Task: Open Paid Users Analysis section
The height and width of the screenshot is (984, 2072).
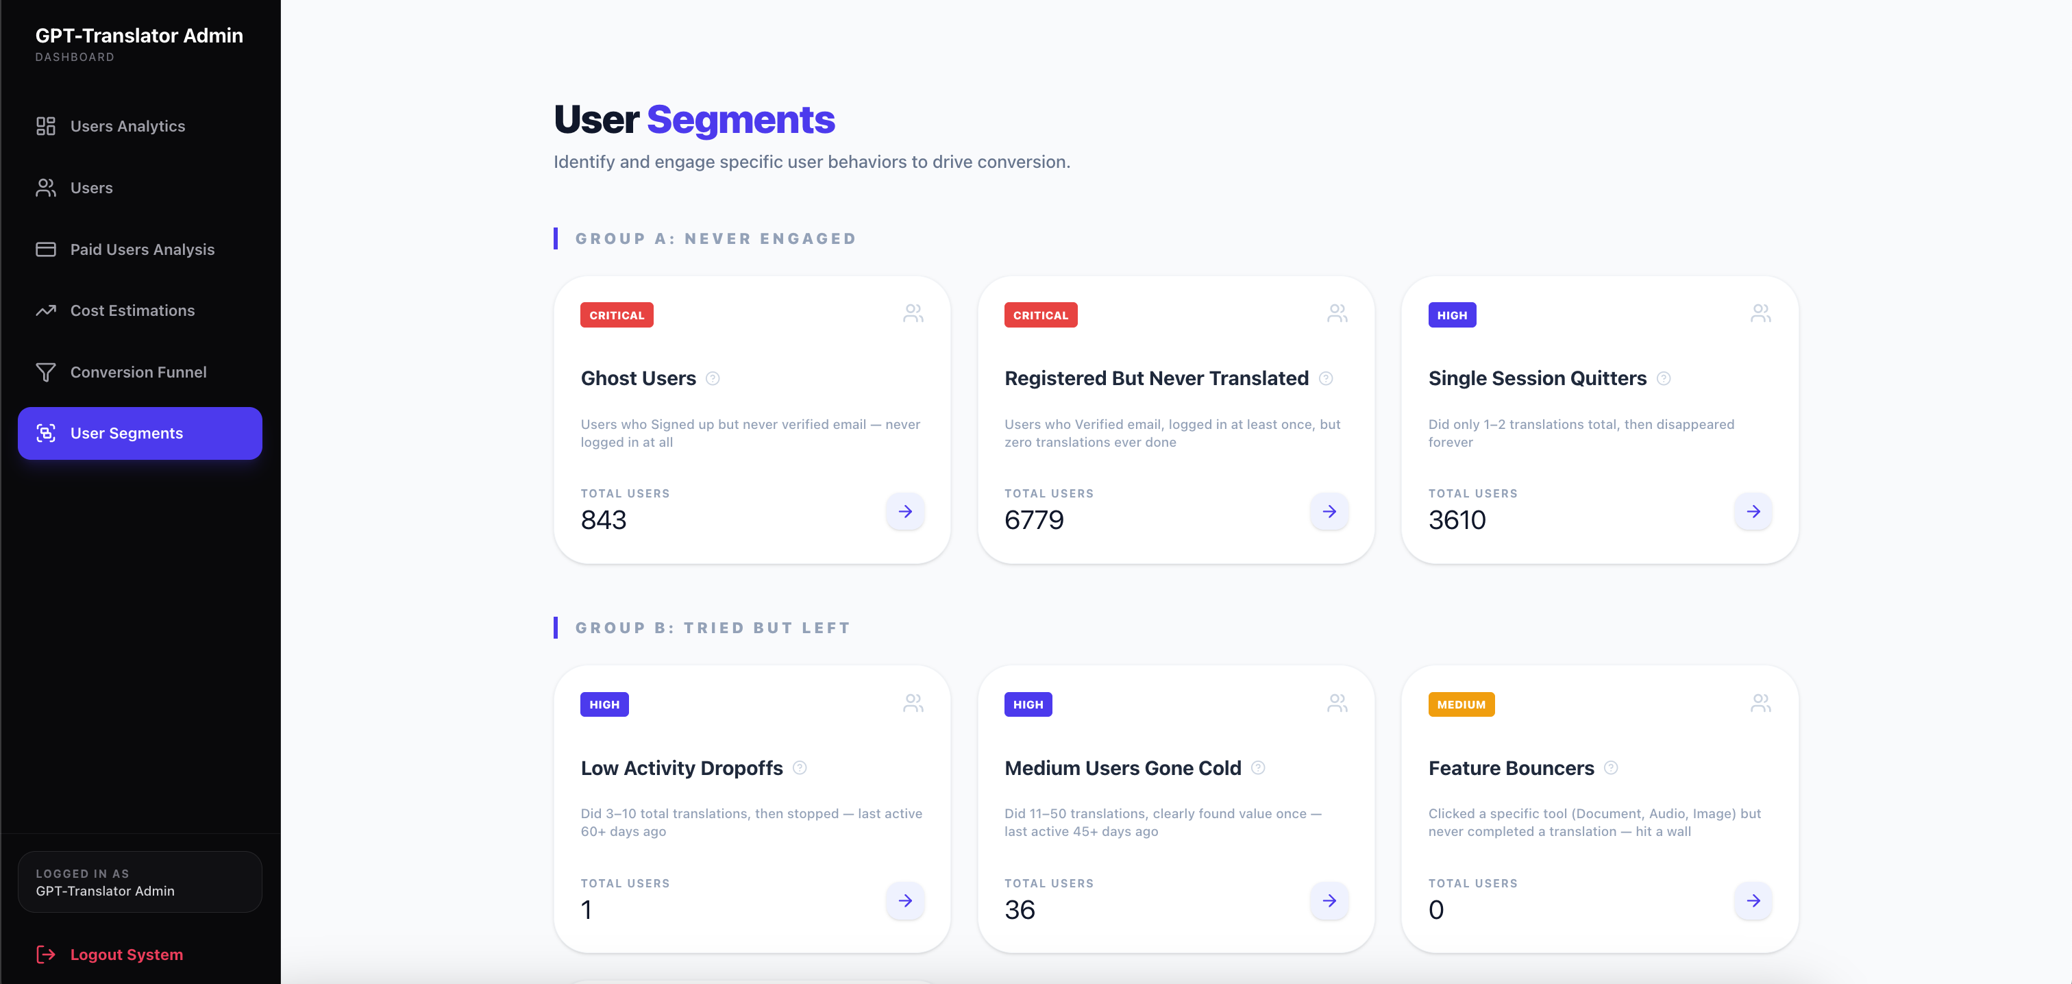Action: 142,249
